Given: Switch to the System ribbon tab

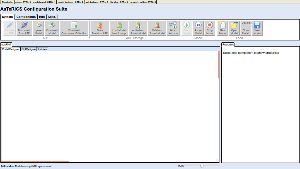Looking at the screenshot, I should (x=7, y=17).
